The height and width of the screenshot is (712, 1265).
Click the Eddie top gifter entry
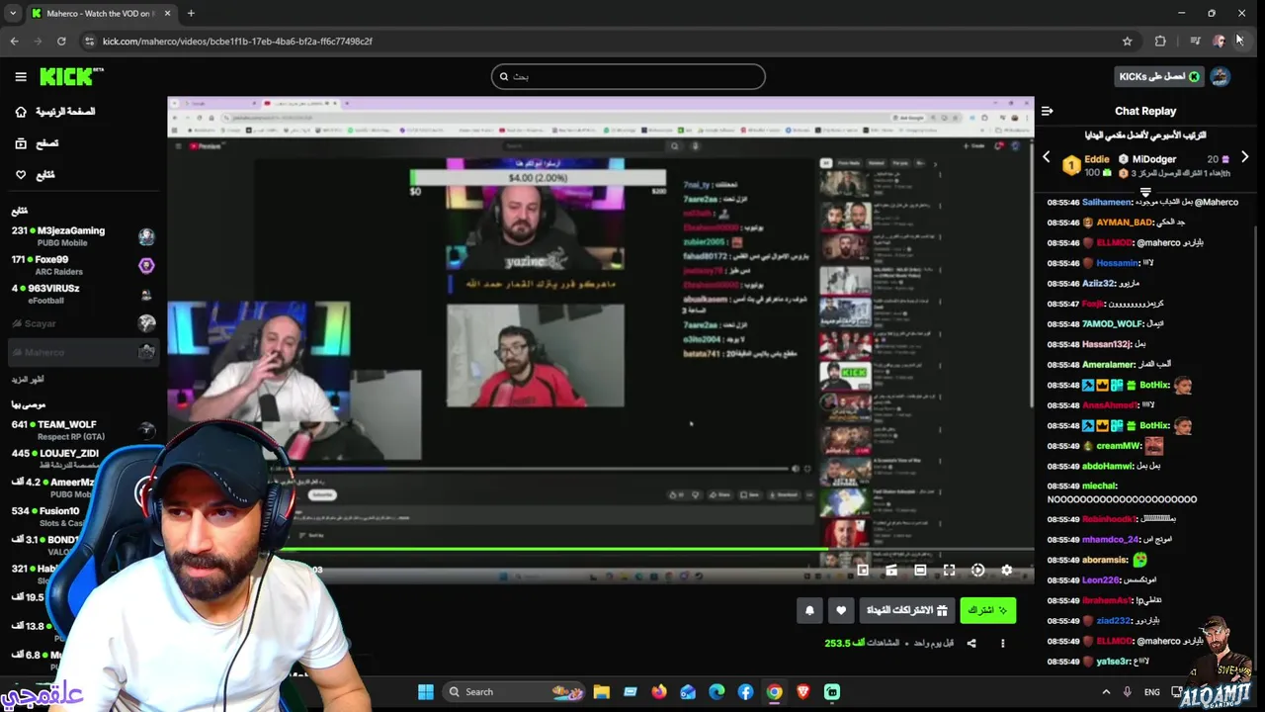[x=1086, y=165]
